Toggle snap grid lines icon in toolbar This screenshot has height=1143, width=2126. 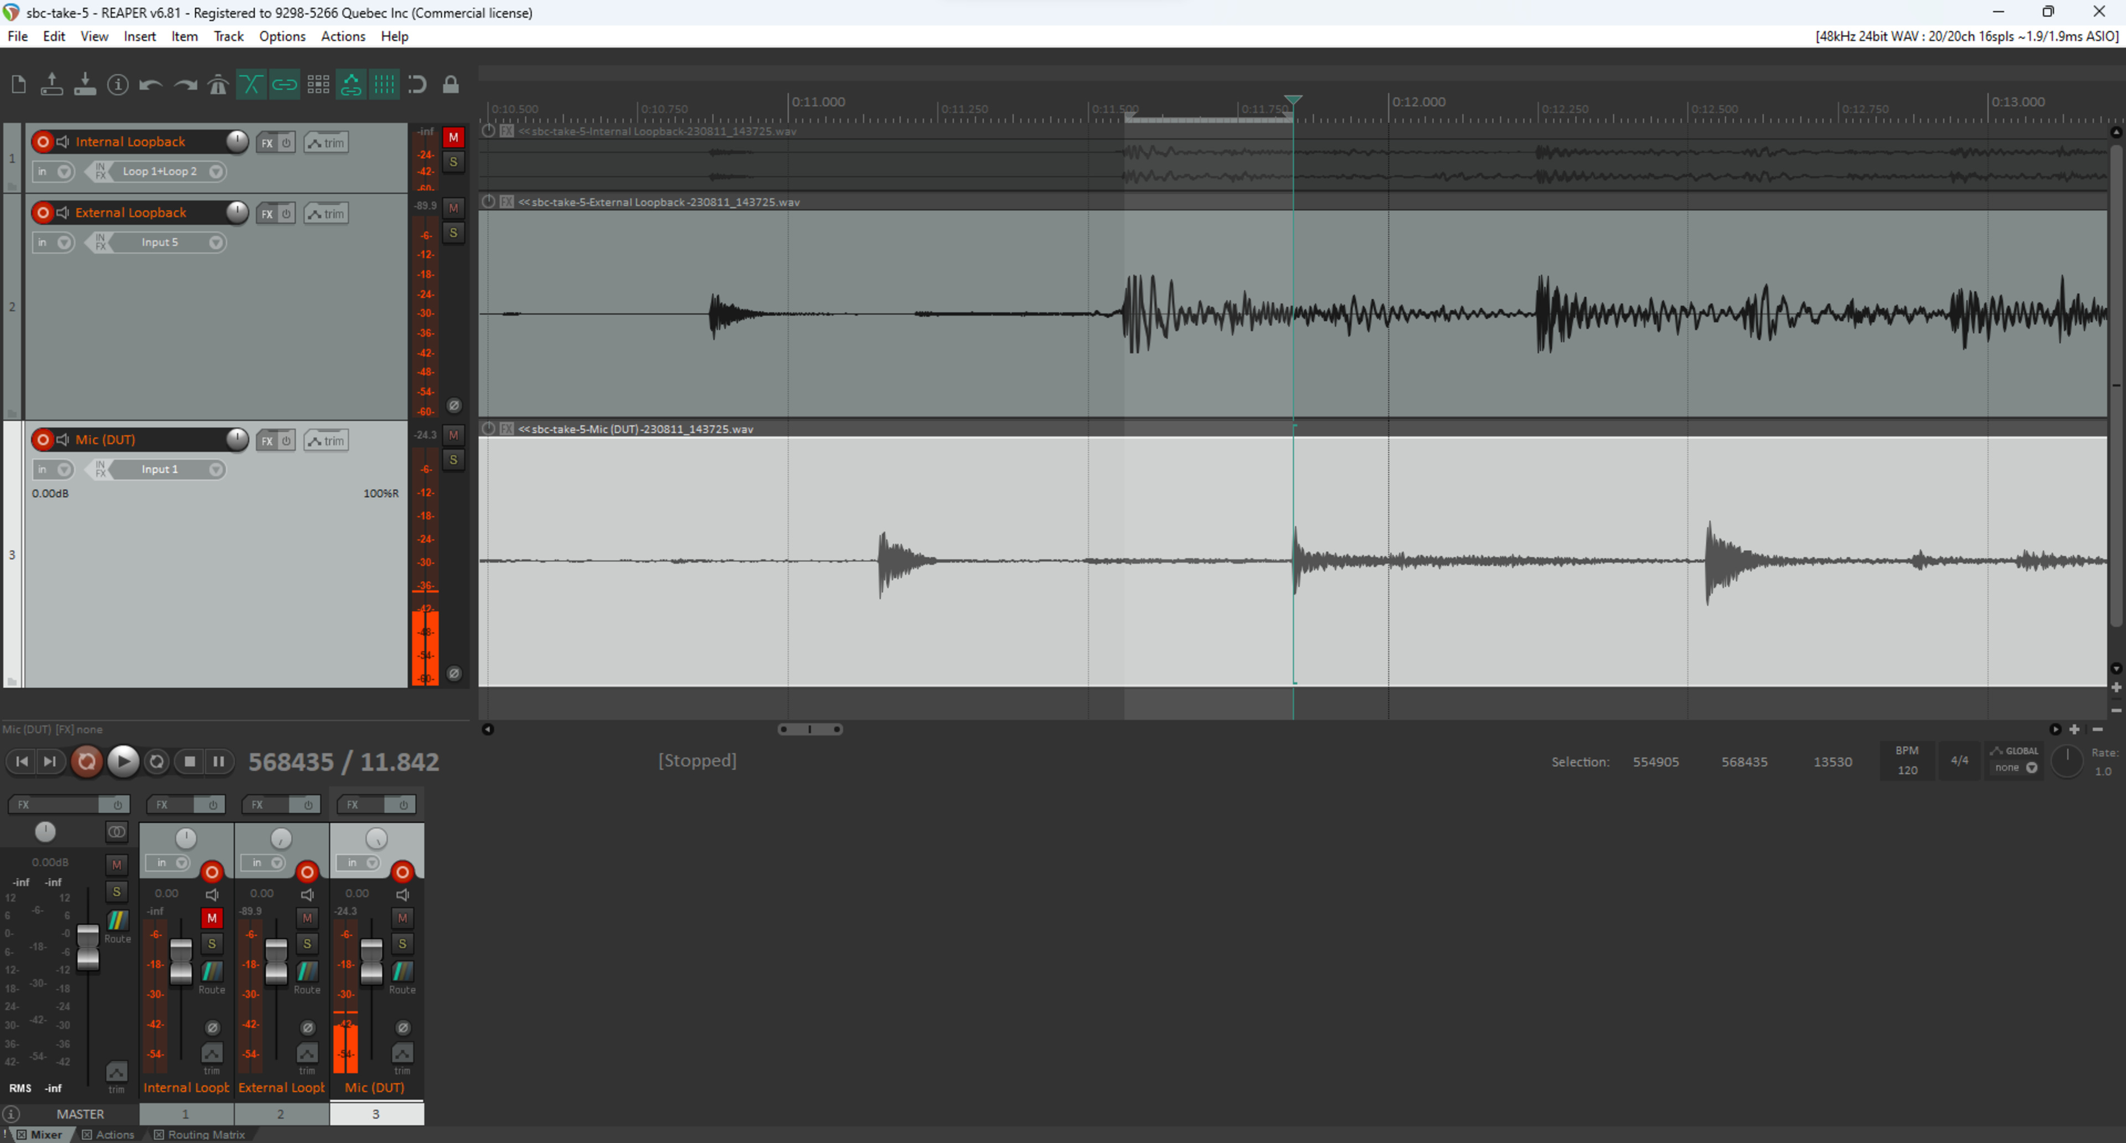coord(384,84)
